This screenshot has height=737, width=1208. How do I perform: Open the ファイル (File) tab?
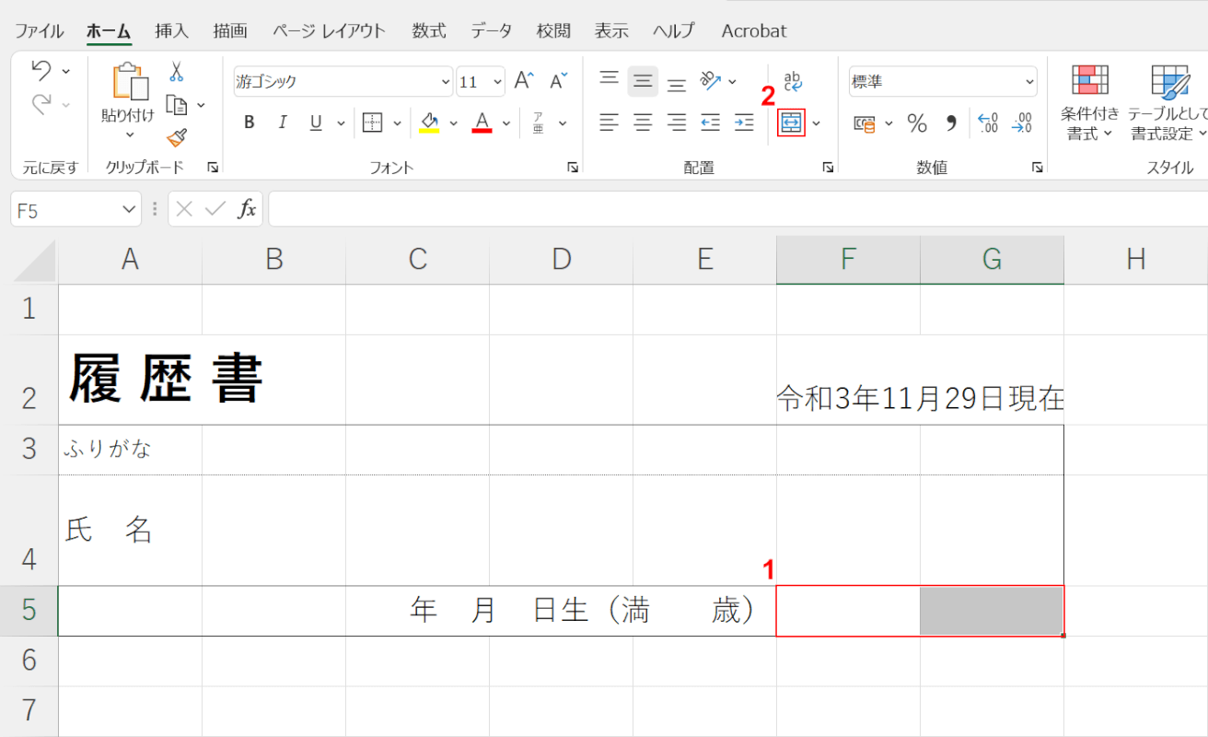click(x=40, y=30)
